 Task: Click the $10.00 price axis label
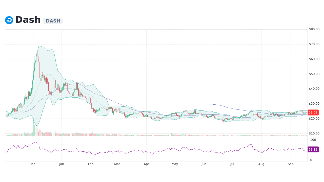[x=314, y=133]
